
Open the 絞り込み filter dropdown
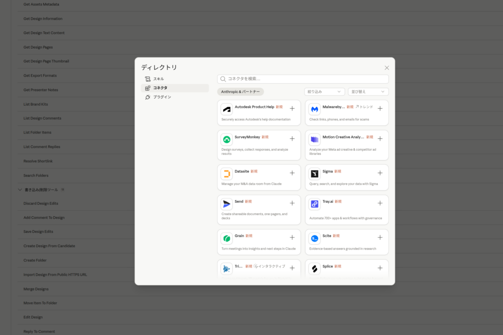pos(324,92)
